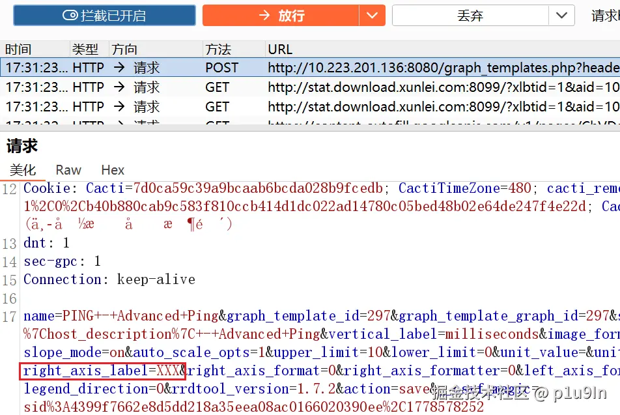Click the 放行 forward button
The width and height of the screenshot is (620, 415).
281,16
